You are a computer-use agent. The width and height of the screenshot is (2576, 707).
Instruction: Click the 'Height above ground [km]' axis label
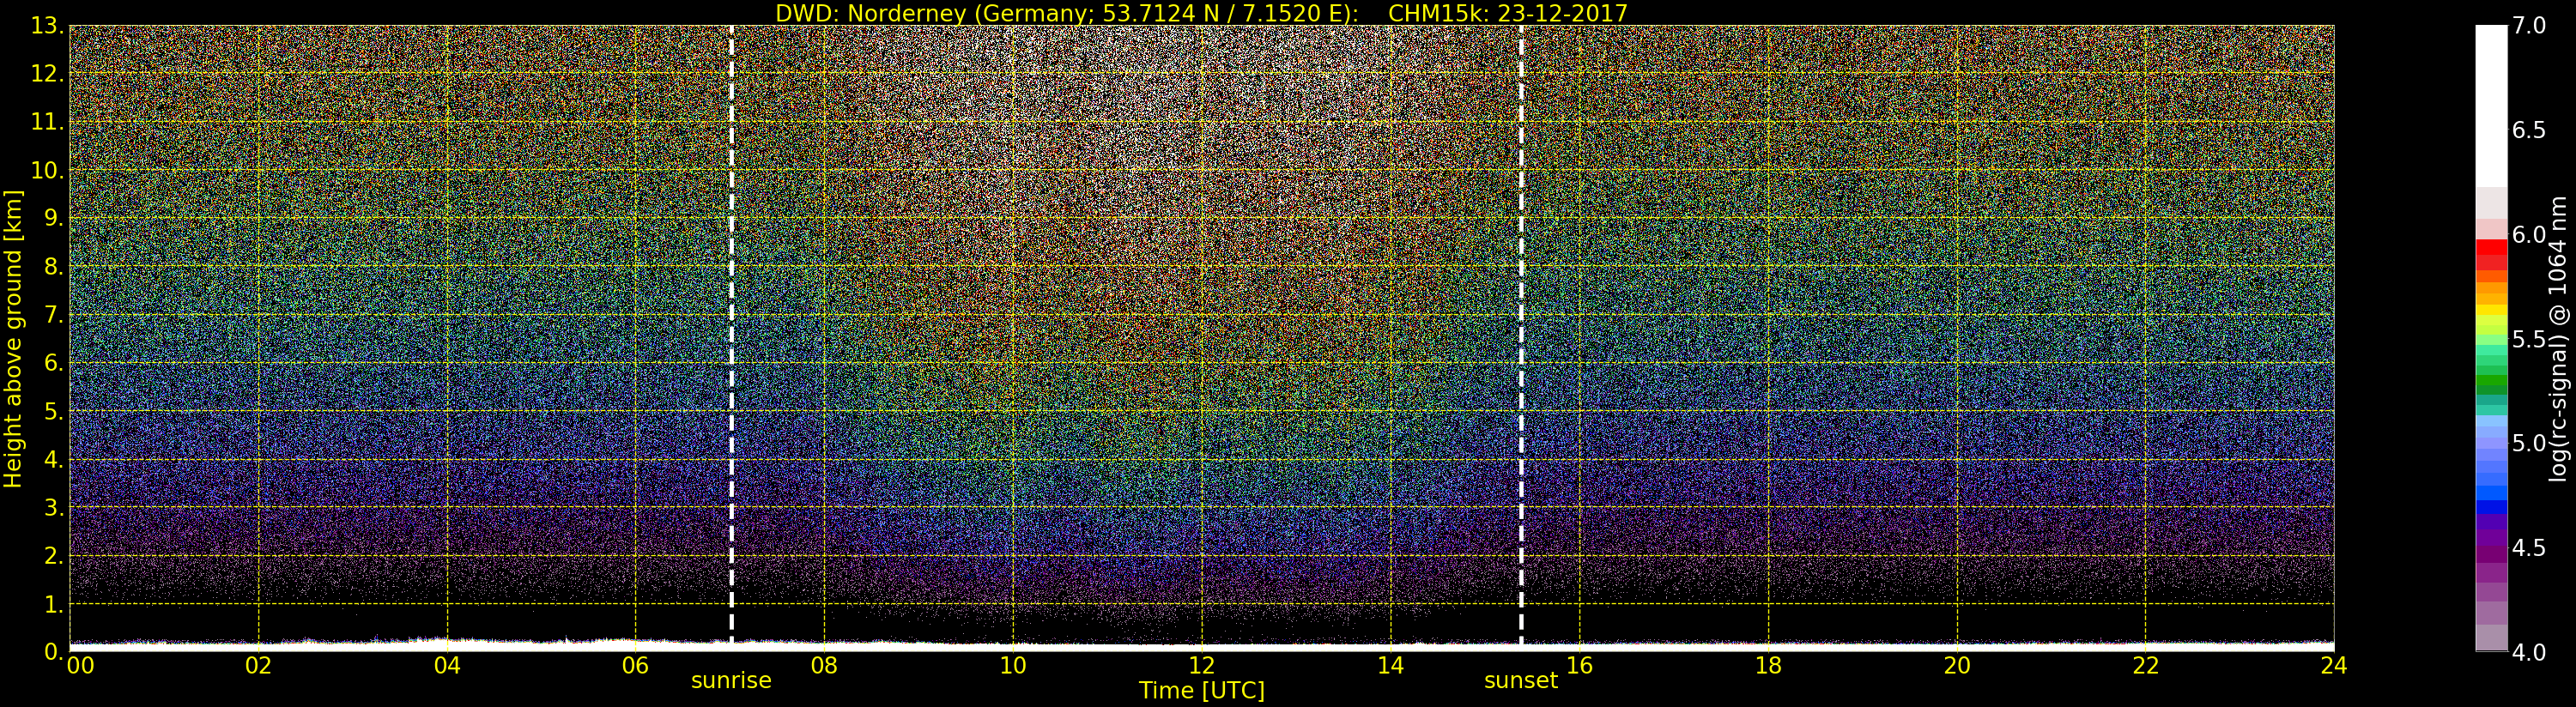click(x=13, y=339)
